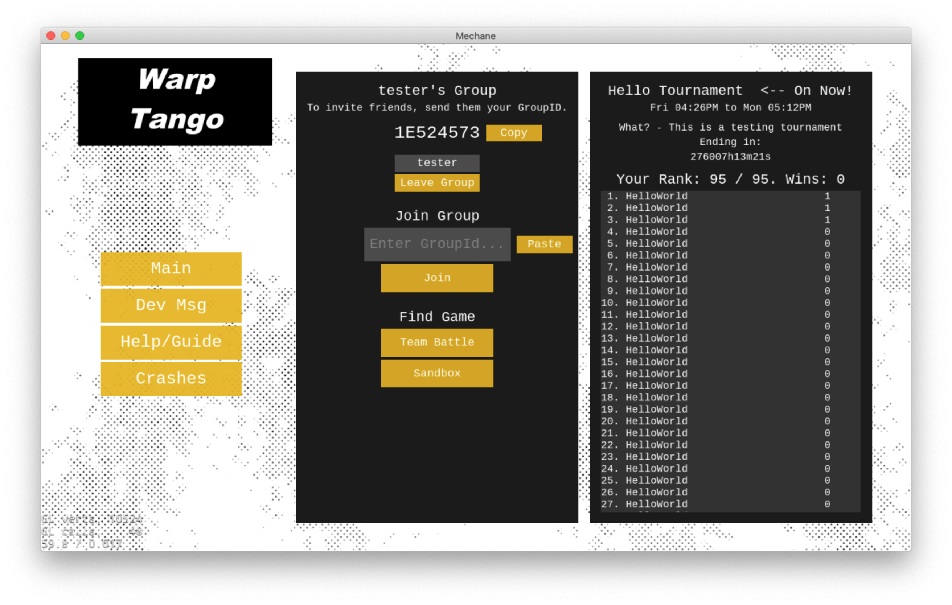Select leaderboard row 18. HelloWorld
952x605 pixels.
(x=730, y=398)
